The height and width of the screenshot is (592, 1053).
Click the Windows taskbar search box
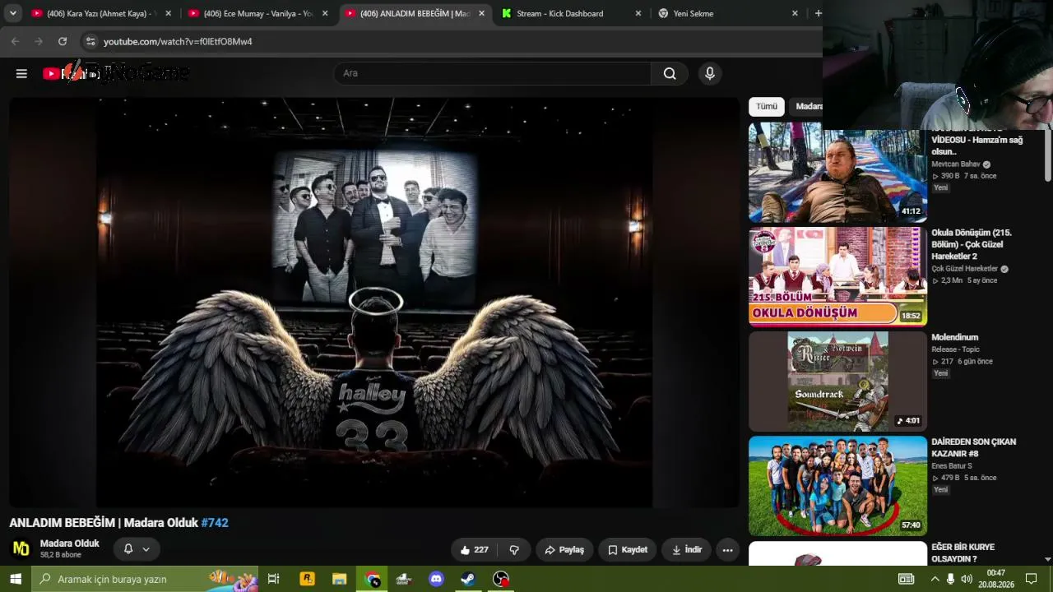click(x=145, y=579)
